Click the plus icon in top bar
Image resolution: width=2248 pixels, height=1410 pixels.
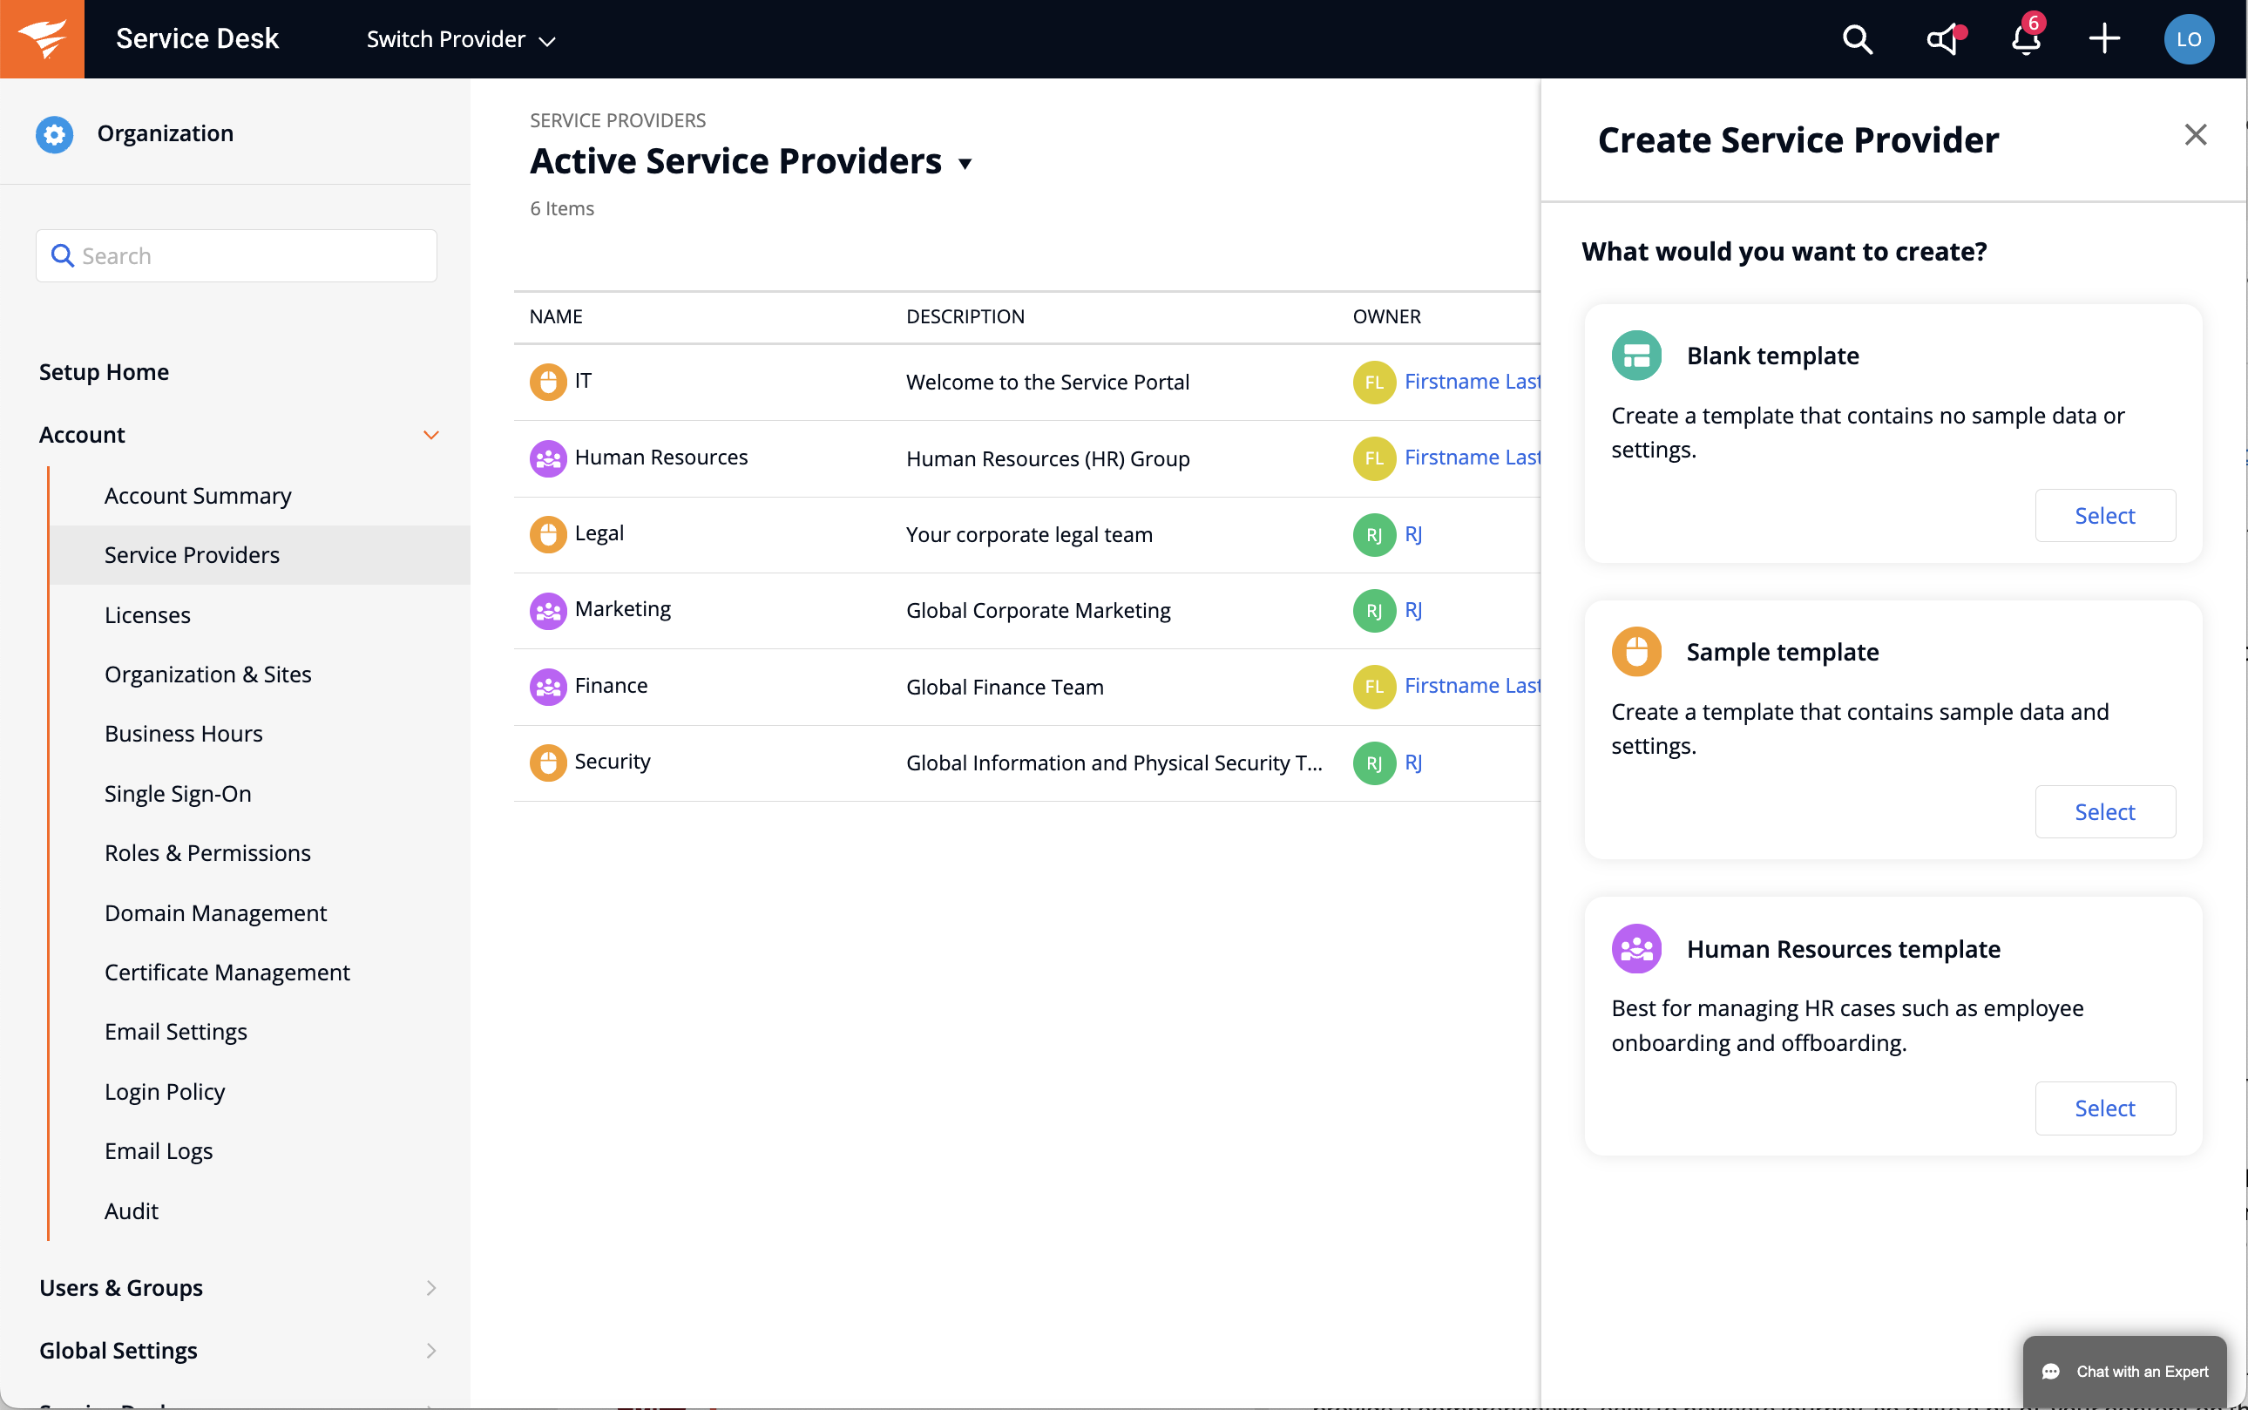pyautogui.click(x=2103, y=39)
